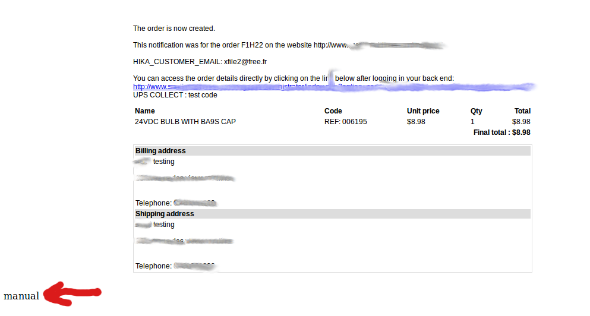Open the order details backend link
Image resolution: width=590 pixels, height=316 pixels.
[333, 87]
